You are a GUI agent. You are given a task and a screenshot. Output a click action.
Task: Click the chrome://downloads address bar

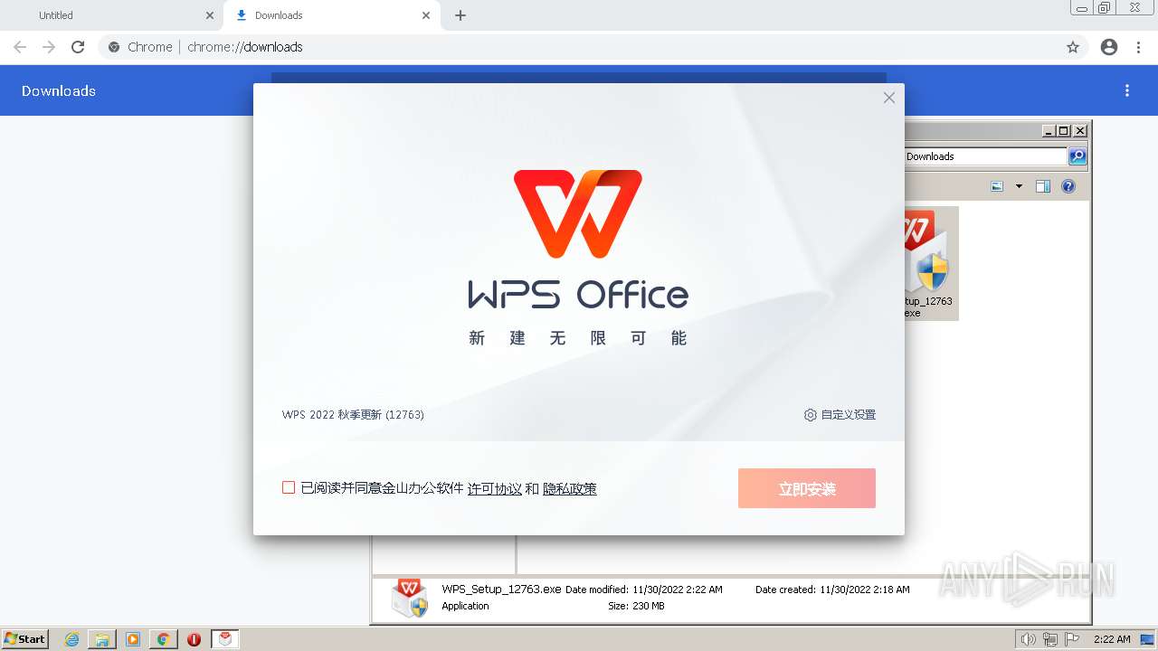(593, 47)
